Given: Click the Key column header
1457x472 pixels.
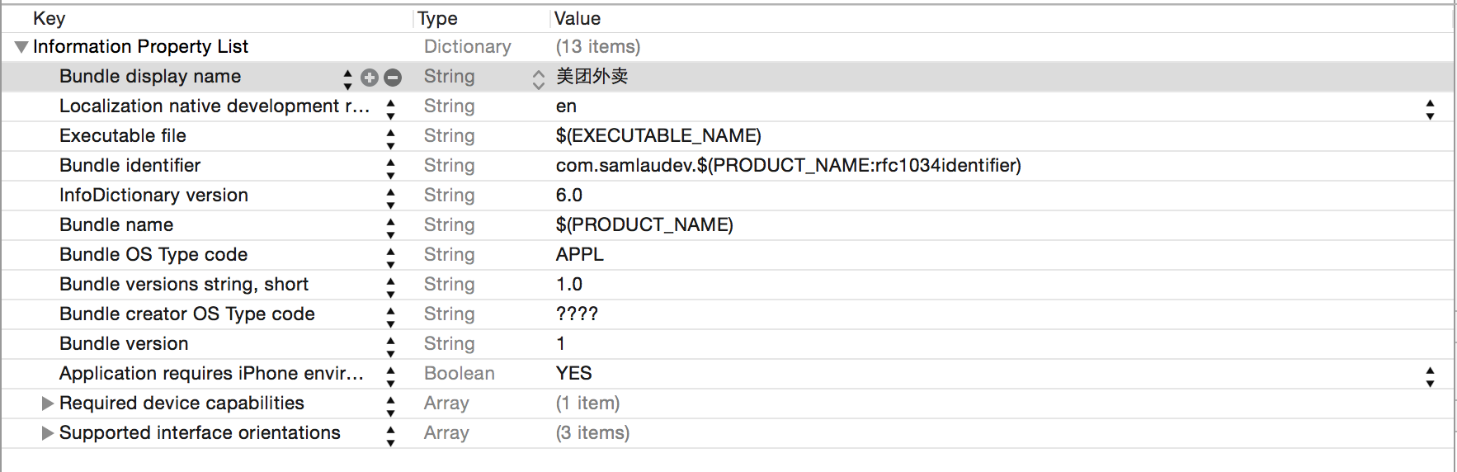Looking at the screenshot, I should (x=50, y=18).
